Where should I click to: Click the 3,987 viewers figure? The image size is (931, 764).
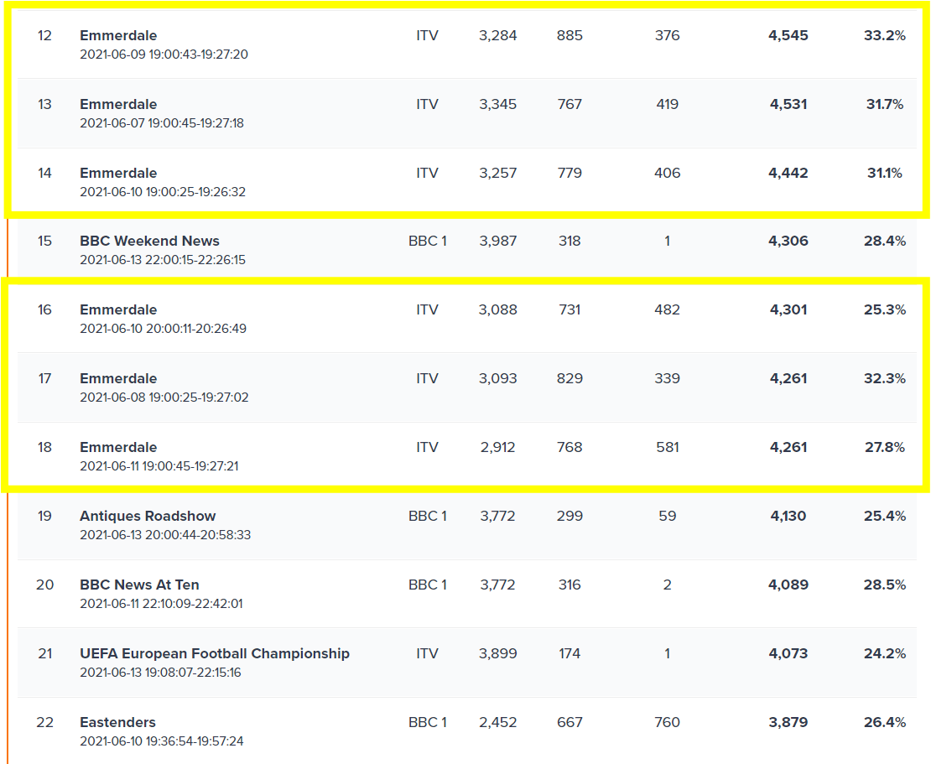click(x=498, y=242)
